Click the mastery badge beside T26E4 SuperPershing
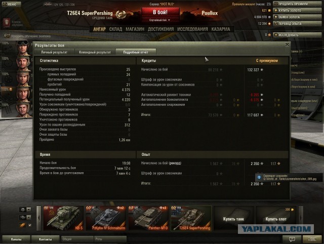The image size is (324, 244). (x=120, y=15)
